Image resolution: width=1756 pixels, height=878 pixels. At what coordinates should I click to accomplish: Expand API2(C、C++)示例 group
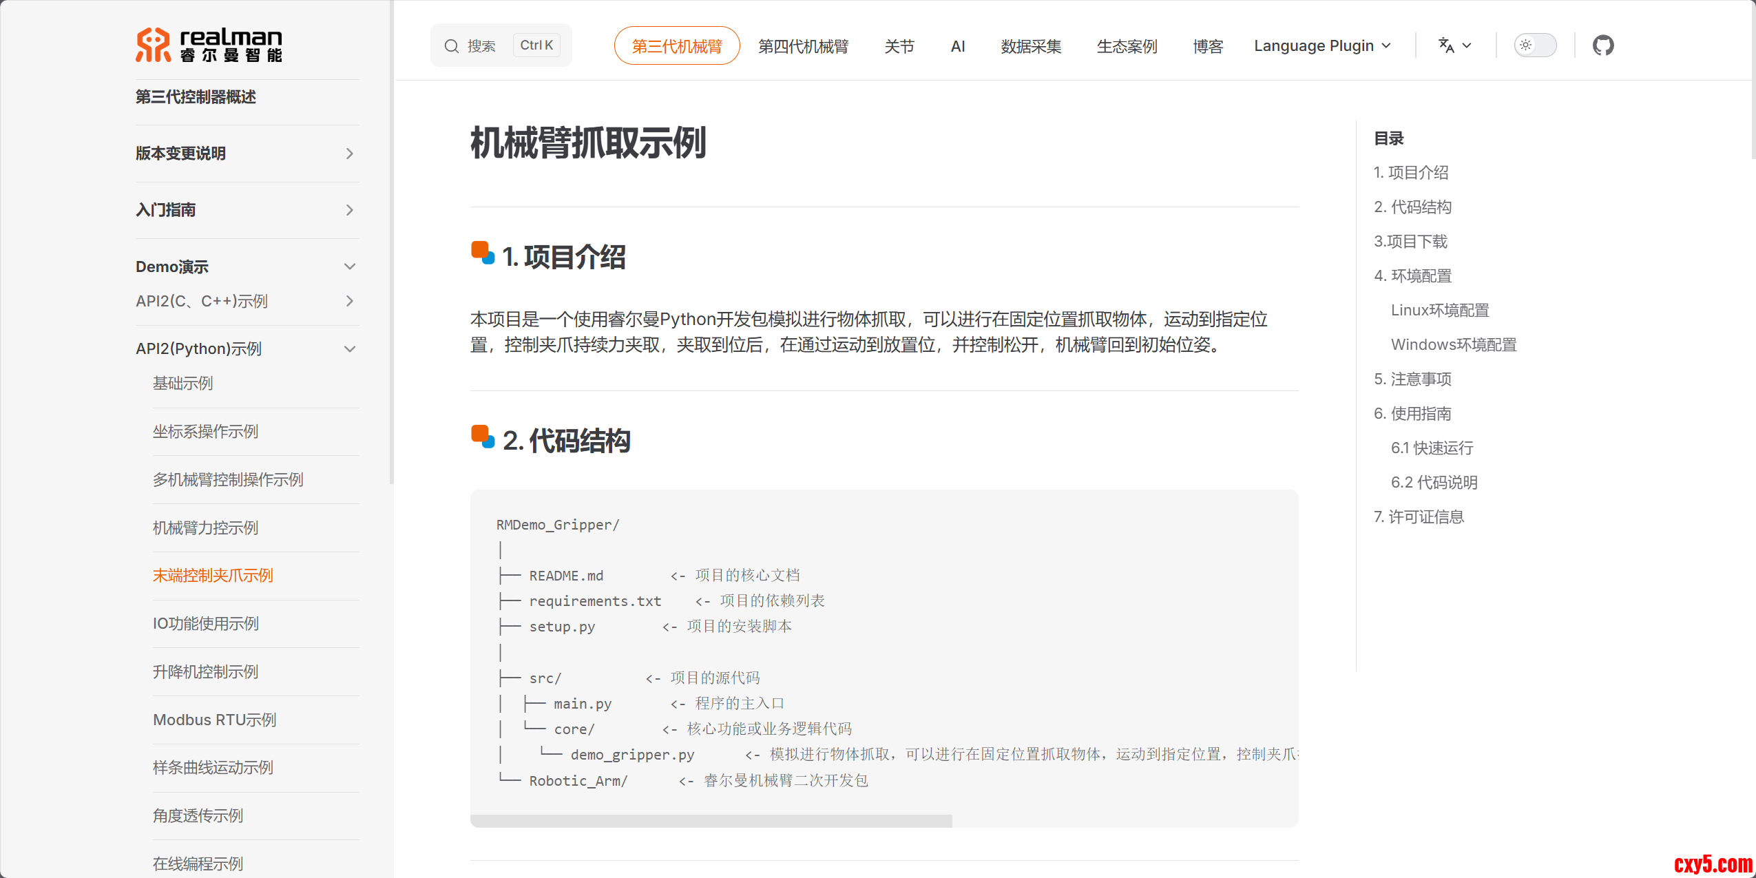coord(350,301)
